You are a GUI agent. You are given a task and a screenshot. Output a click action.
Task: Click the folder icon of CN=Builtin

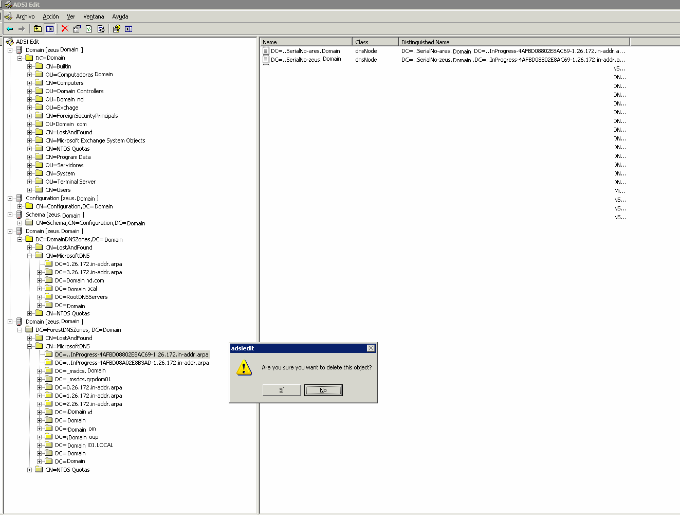39,66
